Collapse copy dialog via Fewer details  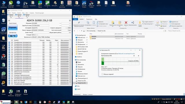[x=107, y=74]
